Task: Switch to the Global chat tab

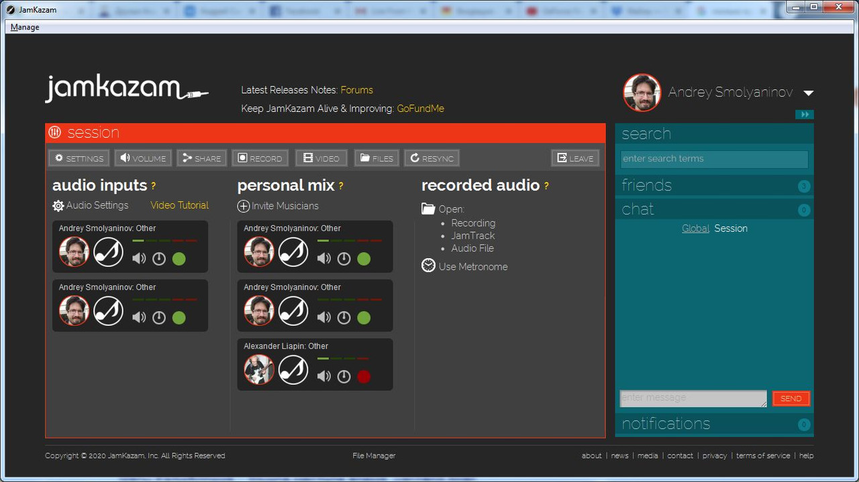Action: tap(695, 229)
